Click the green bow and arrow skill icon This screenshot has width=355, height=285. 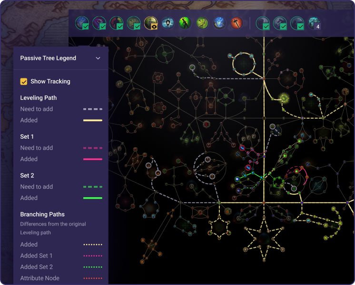click(x=202, y=23)
